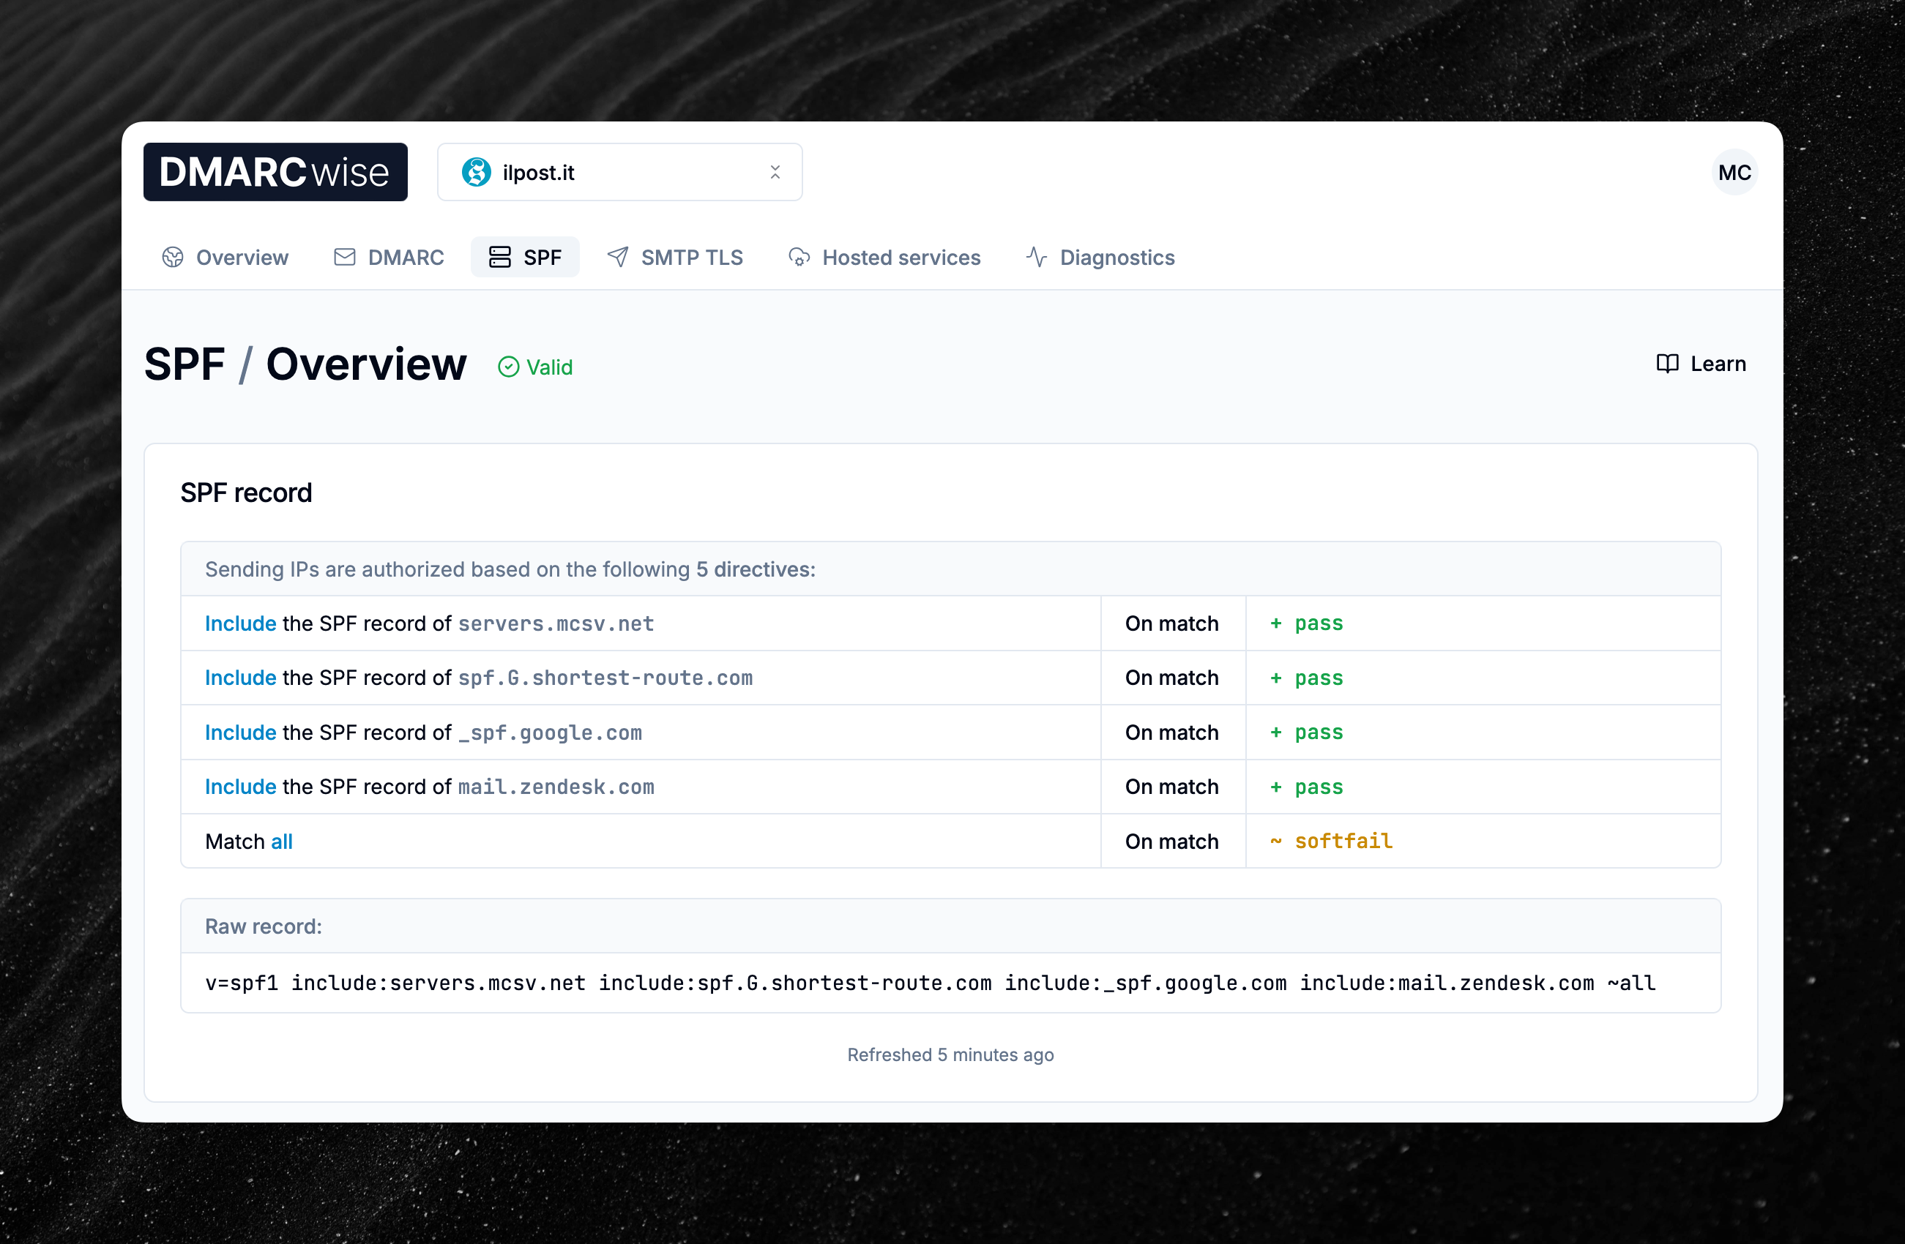The image size is (1905, 1244).
Task: Click the SPF server stack icon
Action: pos(499,257)
